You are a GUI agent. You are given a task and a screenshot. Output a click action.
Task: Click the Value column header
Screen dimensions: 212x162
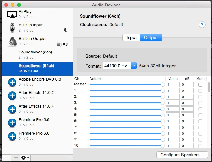pyautogui.click(x=173, y=79)
